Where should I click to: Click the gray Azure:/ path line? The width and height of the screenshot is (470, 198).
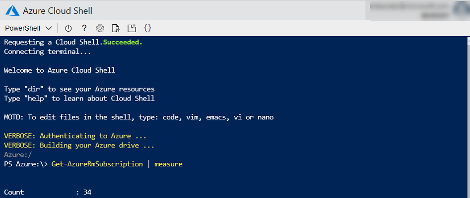(x=18, y=155)
